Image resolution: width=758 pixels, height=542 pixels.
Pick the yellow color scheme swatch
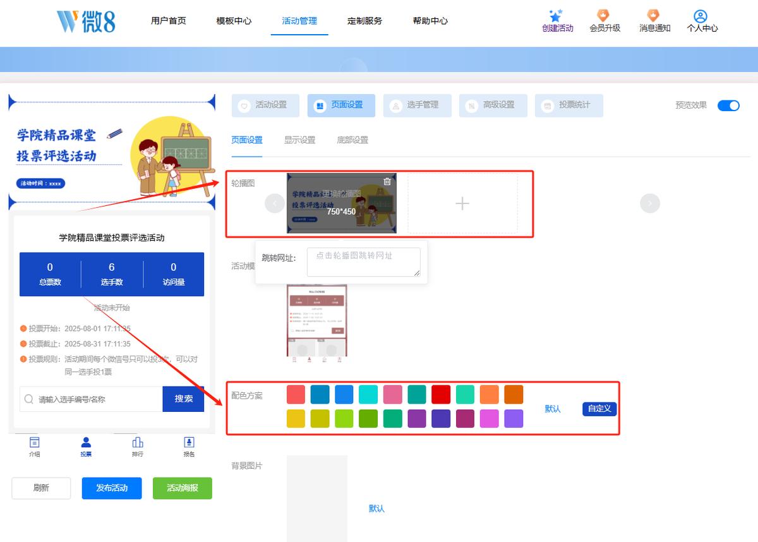click(296, 419)
